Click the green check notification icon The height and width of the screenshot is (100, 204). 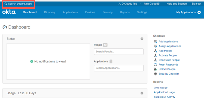pos(32,61)
